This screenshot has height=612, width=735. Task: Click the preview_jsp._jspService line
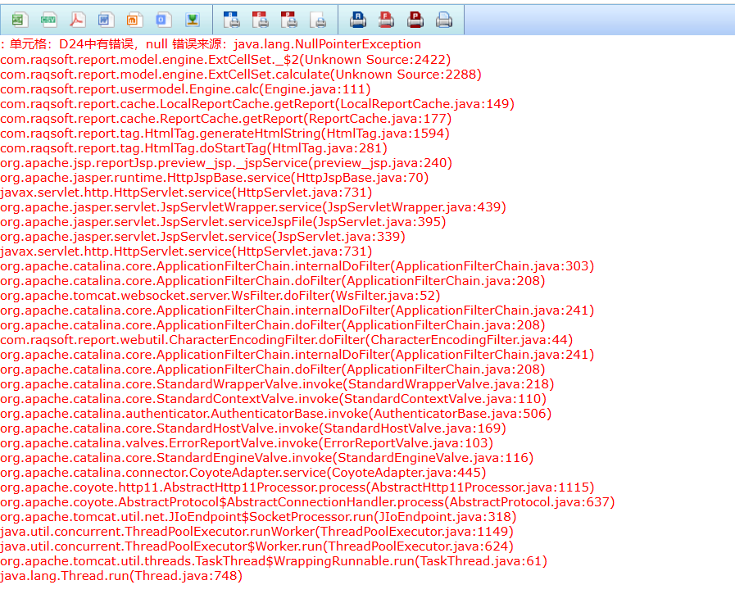(226, 162)
